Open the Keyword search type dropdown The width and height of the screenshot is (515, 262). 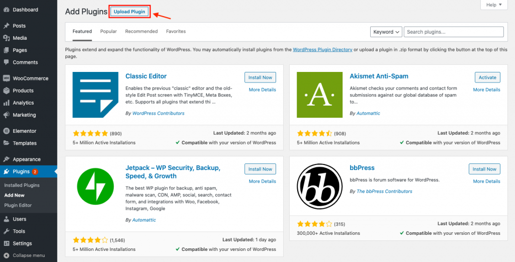(386, 32)
